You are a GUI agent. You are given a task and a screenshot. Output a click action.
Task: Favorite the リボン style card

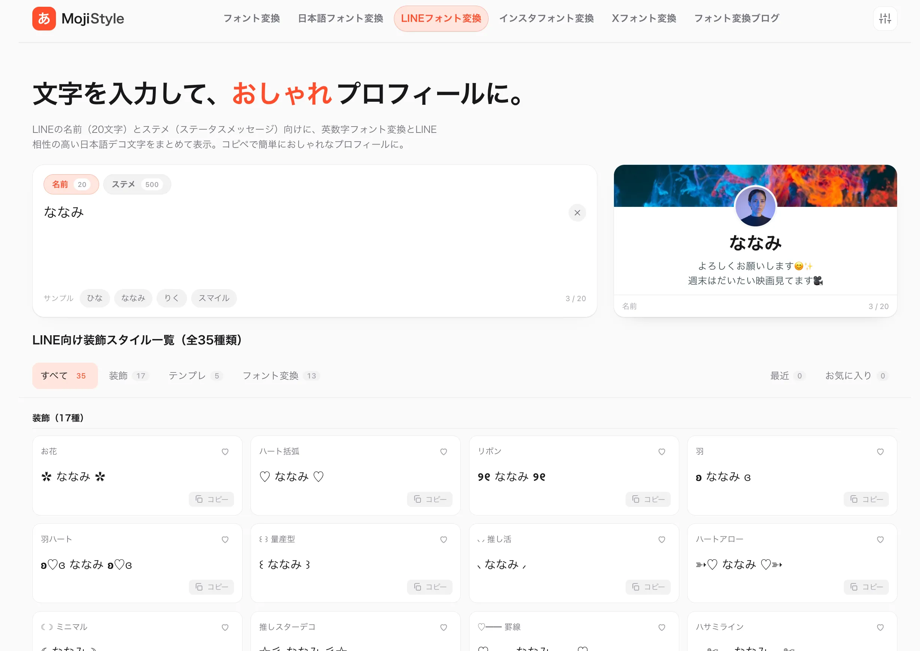coord(661,451)
